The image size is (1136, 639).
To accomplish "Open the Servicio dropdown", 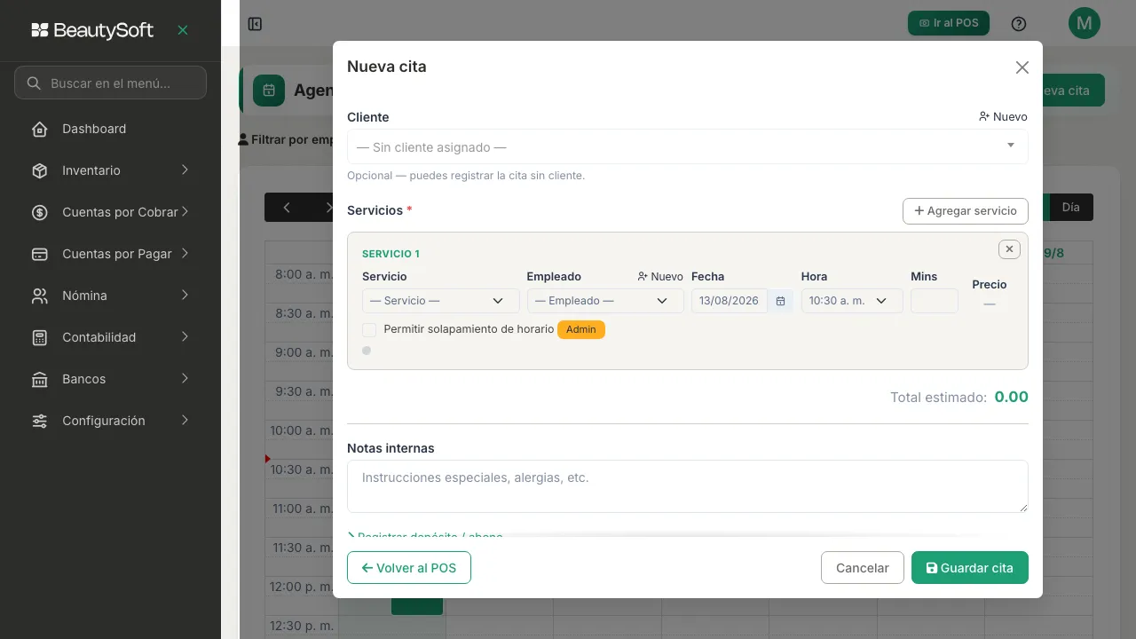I will (x=440, y=301).
